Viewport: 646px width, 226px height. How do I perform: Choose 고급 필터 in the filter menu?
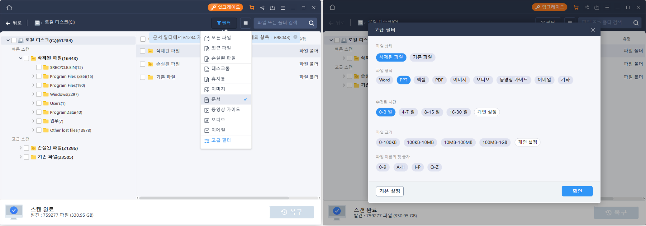click(x=221, y=141)
